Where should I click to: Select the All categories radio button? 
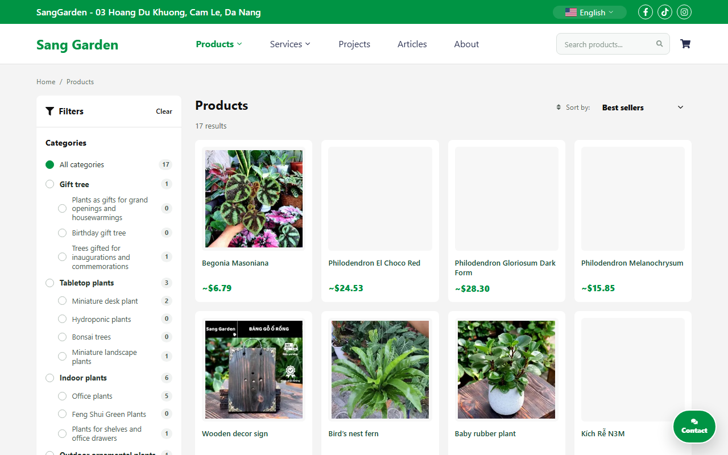(50, 165)
